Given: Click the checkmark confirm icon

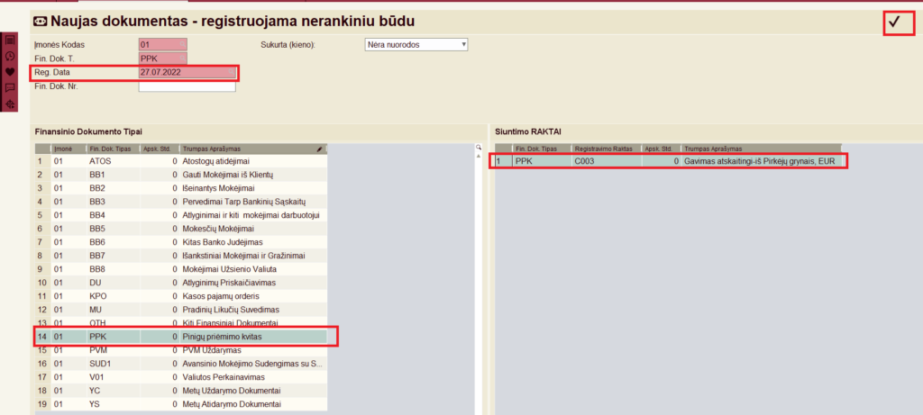Looking at the screenshot, I should click(x=895, y=23).
